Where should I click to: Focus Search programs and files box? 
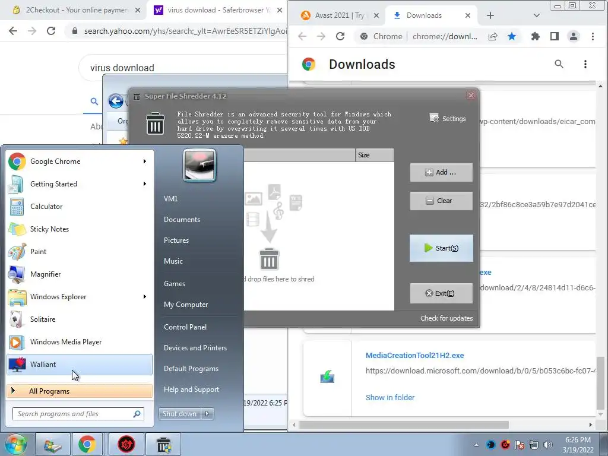[78, 414]
